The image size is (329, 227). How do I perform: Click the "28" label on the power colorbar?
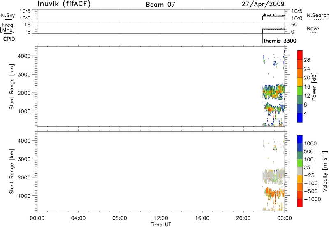[x=307, y=60]
